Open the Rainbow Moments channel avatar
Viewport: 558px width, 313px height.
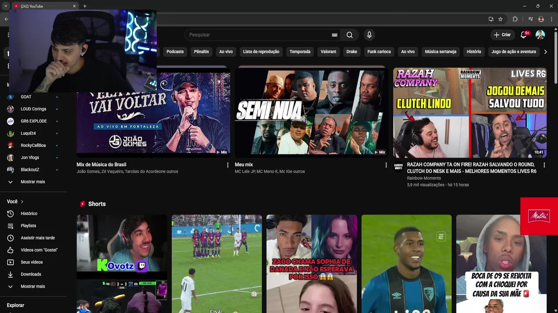pos(398,166)
